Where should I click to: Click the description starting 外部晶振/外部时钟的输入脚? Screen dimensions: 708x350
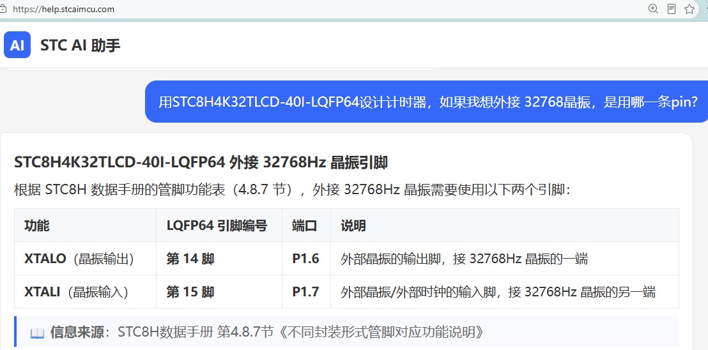[x=498, y=293]
